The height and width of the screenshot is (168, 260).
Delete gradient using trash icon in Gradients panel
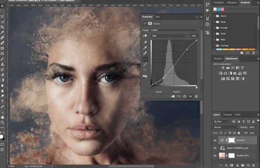point(254,53)
